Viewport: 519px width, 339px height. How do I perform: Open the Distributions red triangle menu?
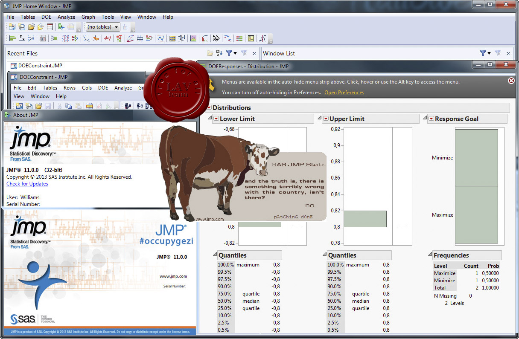coord(208,108)
